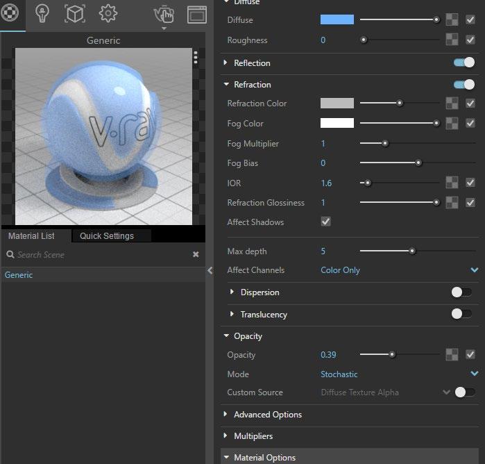Switch to Quick Settings tab

tap(107, 236)
